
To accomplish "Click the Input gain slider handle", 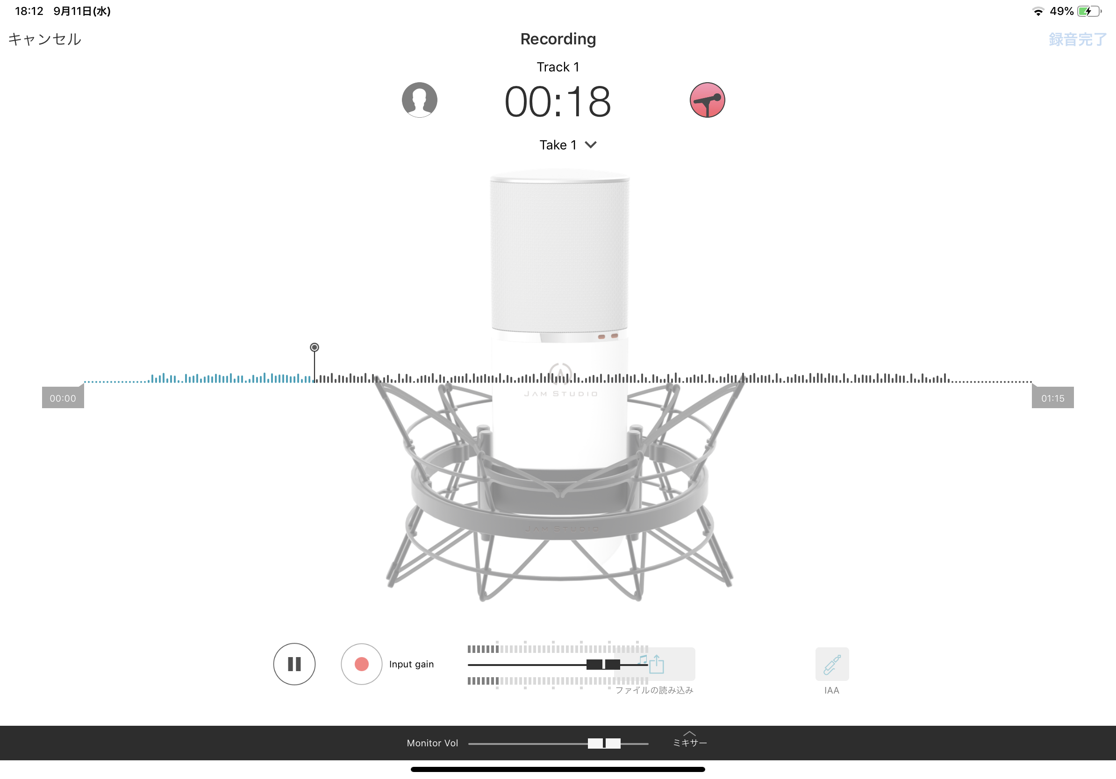I will tap(603, 665).
